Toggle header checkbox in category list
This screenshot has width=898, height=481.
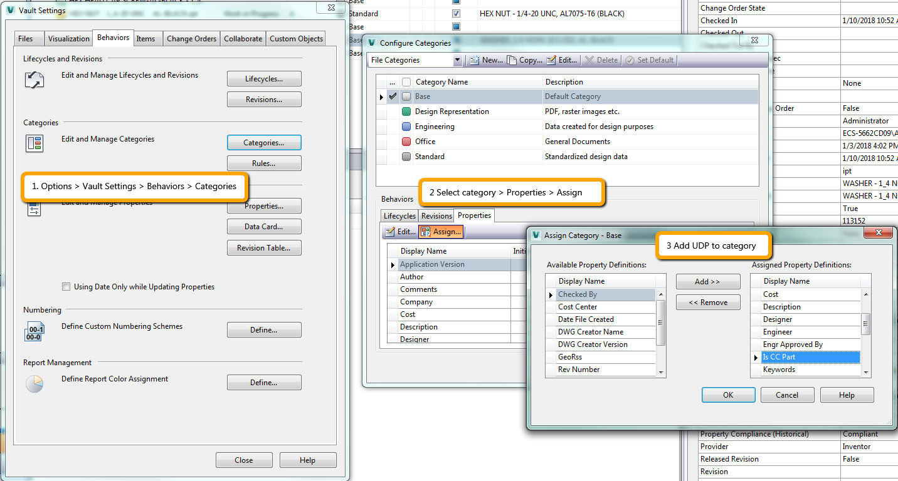[x=406, y=82]
